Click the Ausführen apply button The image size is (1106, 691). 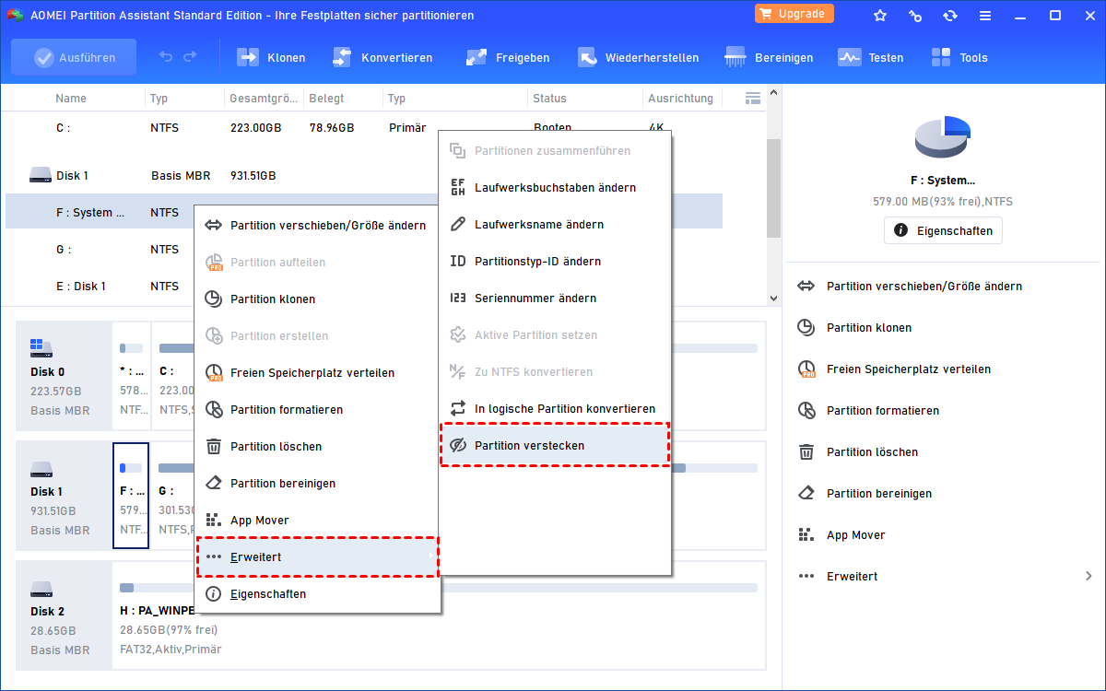pos(74,57)
